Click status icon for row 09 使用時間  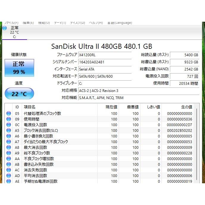[x=9, y=119]
